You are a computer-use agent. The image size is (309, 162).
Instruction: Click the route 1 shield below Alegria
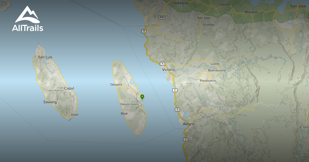[185, 139]
